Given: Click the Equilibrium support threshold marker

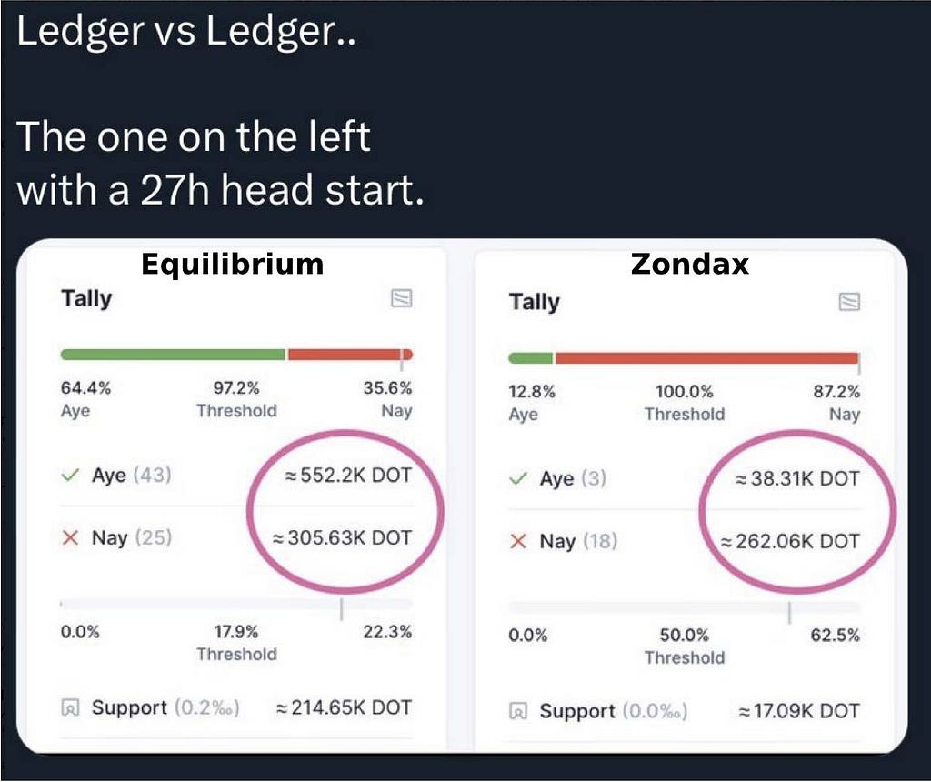Looking at the screenshot, I should [x=342, y=609].
